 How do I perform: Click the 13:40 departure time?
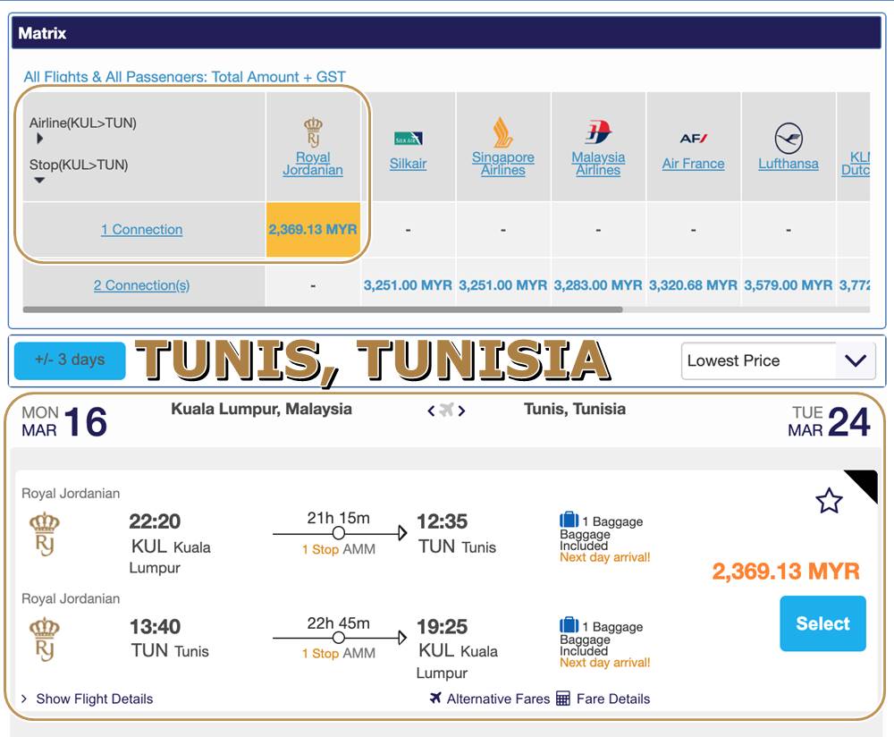click(155, 627)
